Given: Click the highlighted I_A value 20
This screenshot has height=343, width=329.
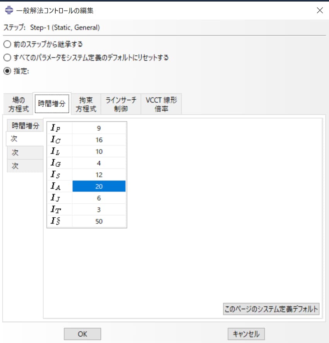Looking at the screenshot, I should click(x=99, y=186).
